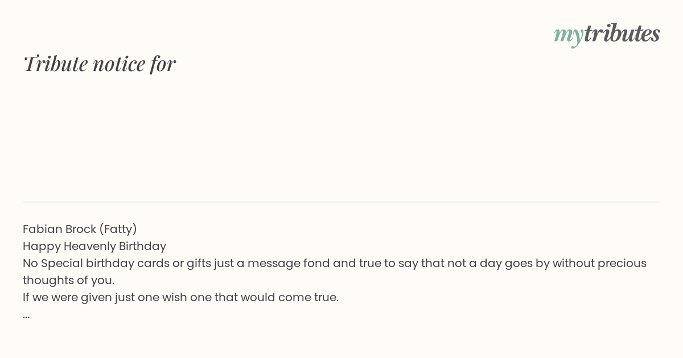Click the nickname "(Fatty)"

118,229
